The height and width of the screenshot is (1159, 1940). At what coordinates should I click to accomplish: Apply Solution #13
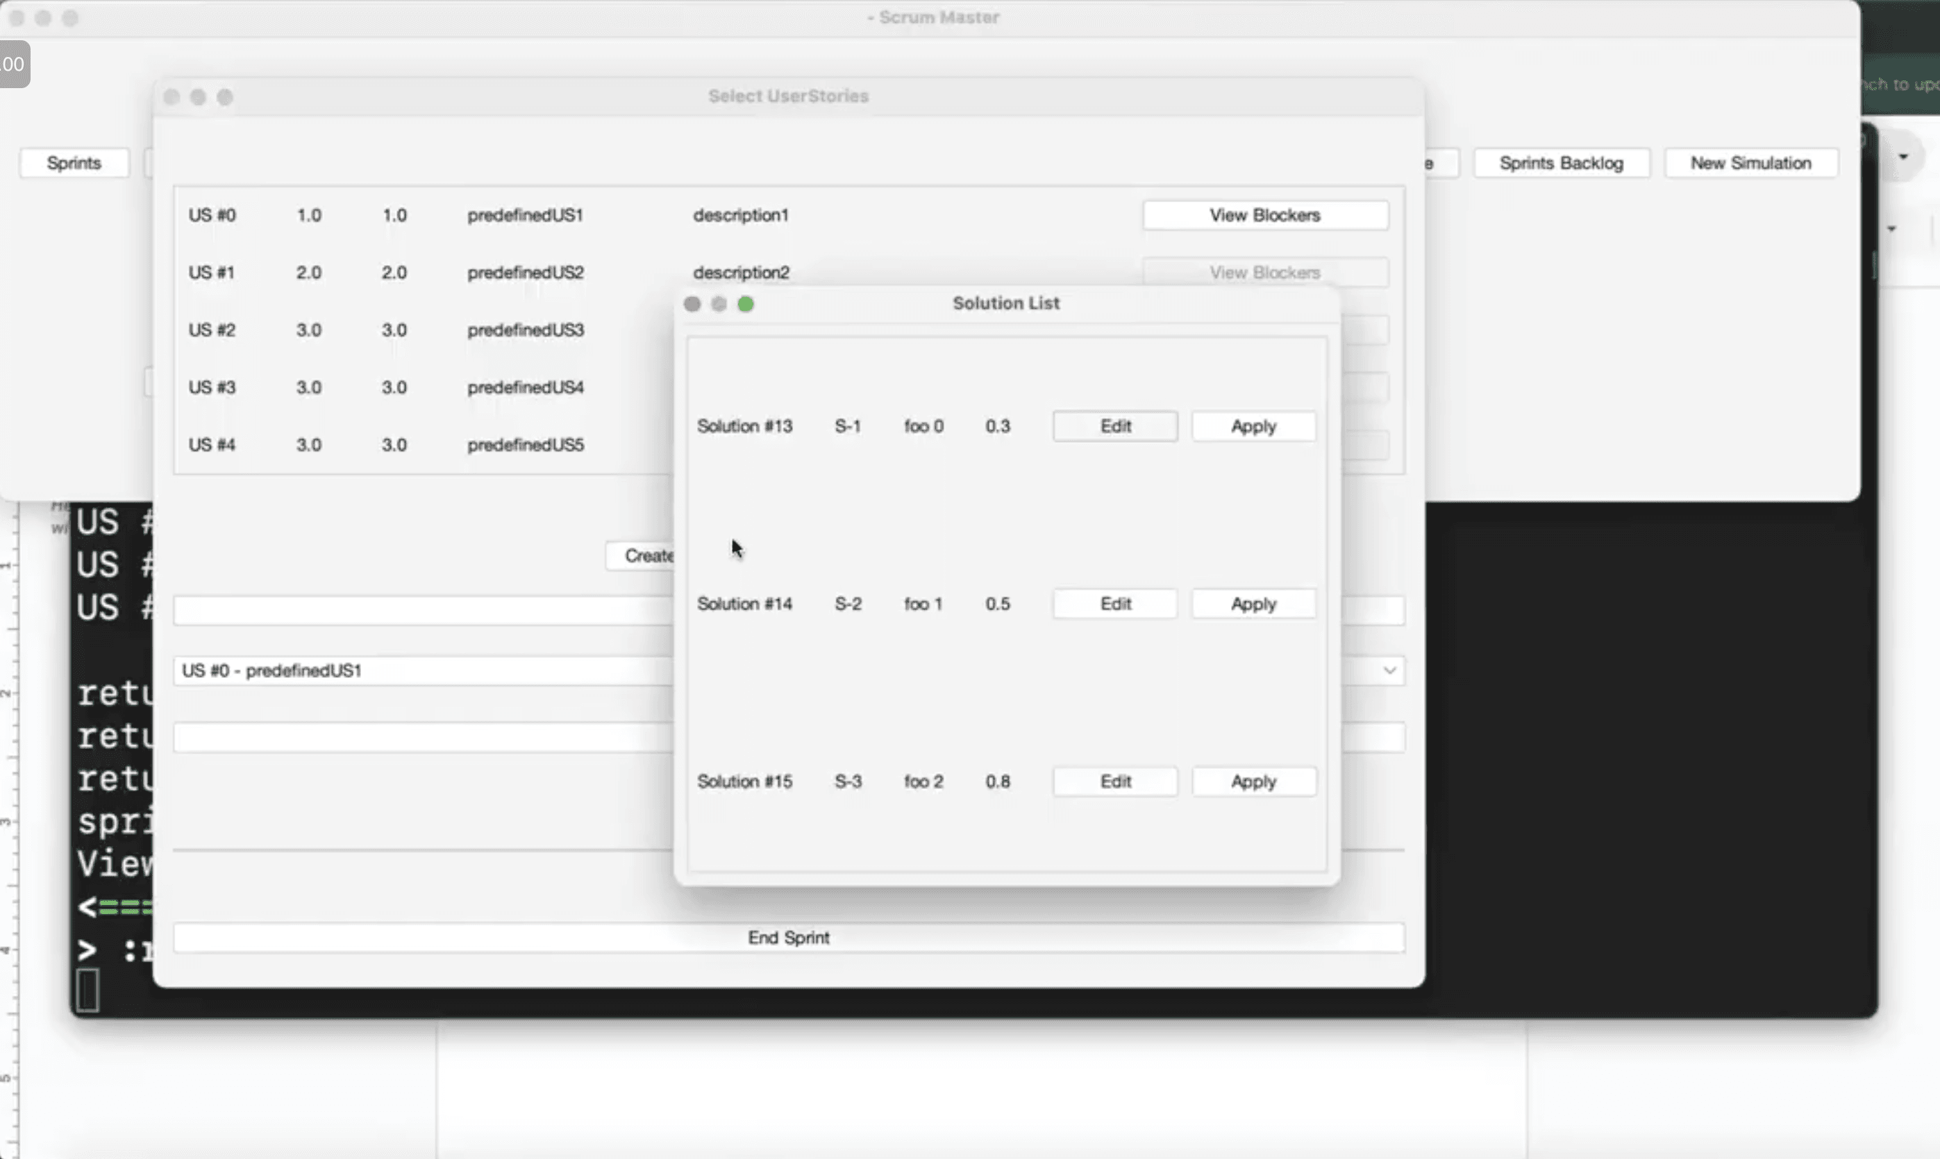point(1253,425)
